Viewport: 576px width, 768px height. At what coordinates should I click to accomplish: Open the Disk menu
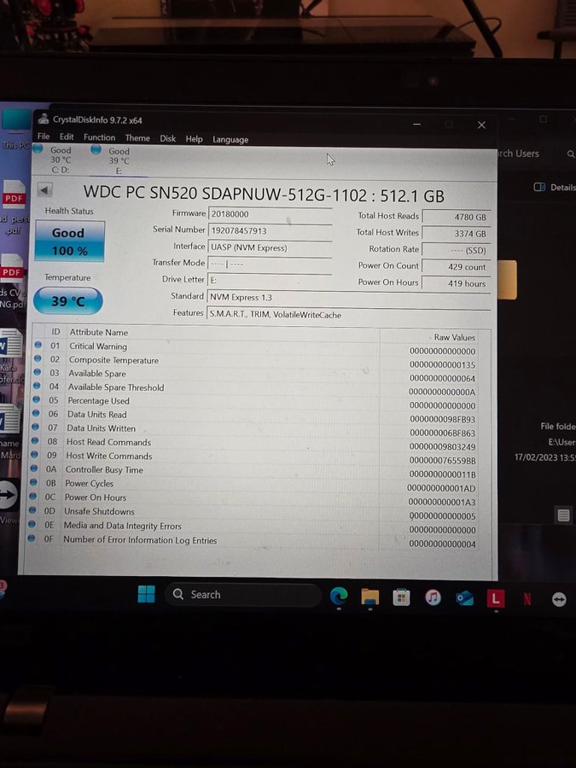(168, 139)
